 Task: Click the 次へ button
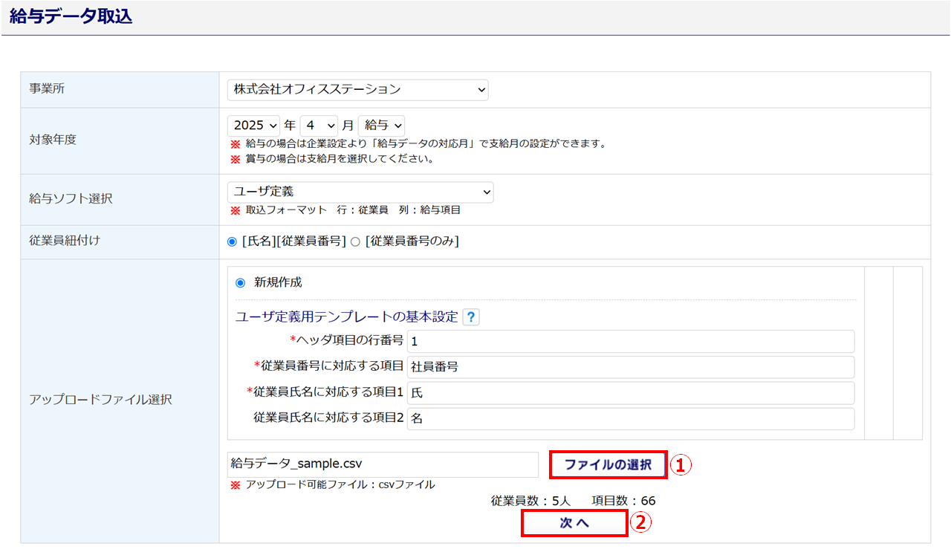[574, 523]
